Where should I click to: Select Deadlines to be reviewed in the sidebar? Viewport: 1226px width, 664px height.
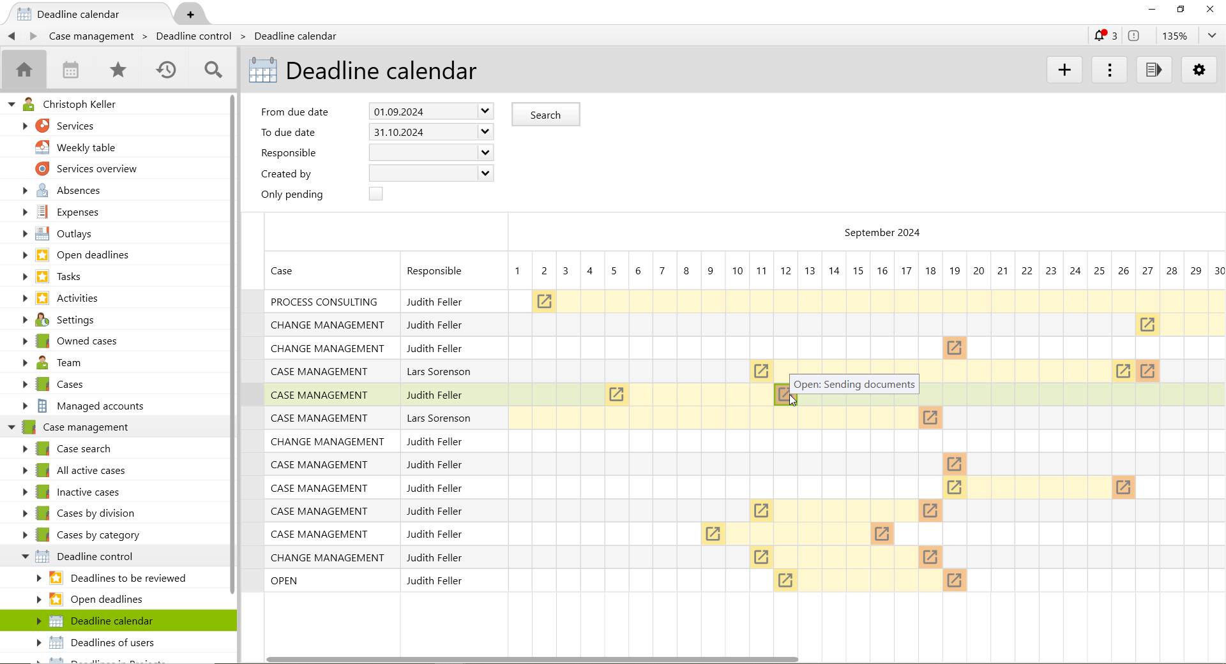(x=127, y=578)
